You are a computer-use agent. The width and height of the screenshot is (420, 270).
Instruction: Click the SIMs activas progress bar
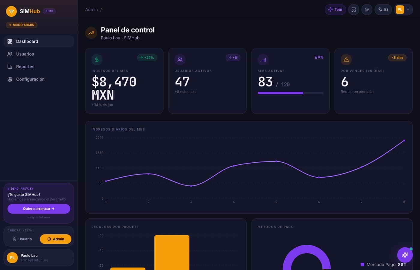point(290,93)
